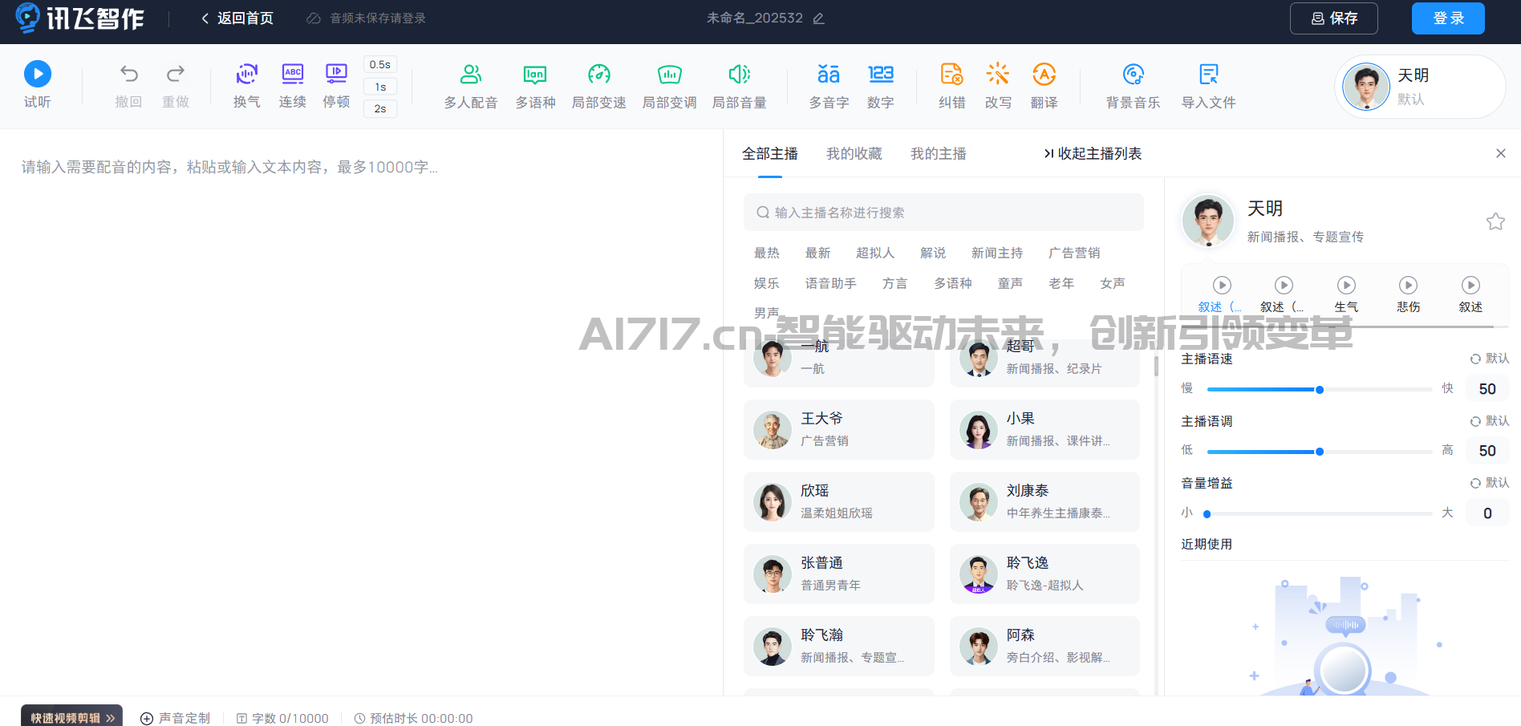
Task: Close the anchor panel
Action: (x=1500, y=153)
